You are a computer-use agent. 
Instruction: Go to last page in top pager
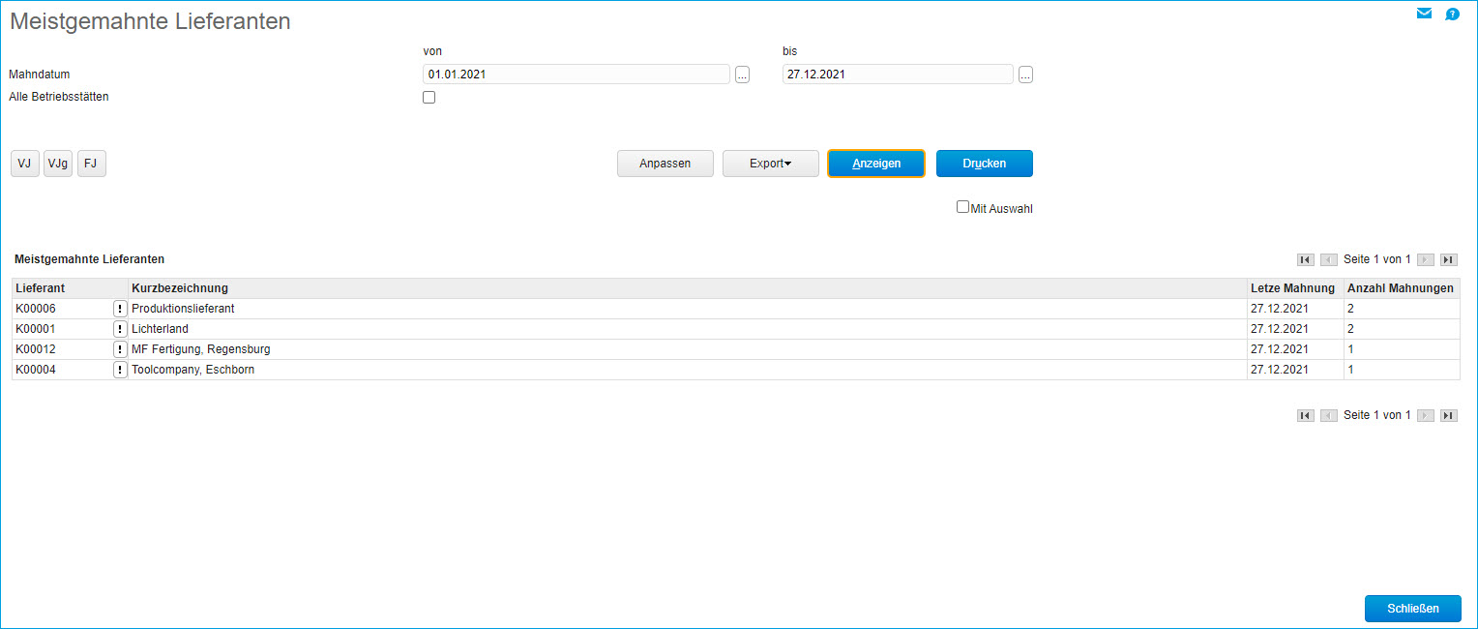click(x=1448, y=259)
